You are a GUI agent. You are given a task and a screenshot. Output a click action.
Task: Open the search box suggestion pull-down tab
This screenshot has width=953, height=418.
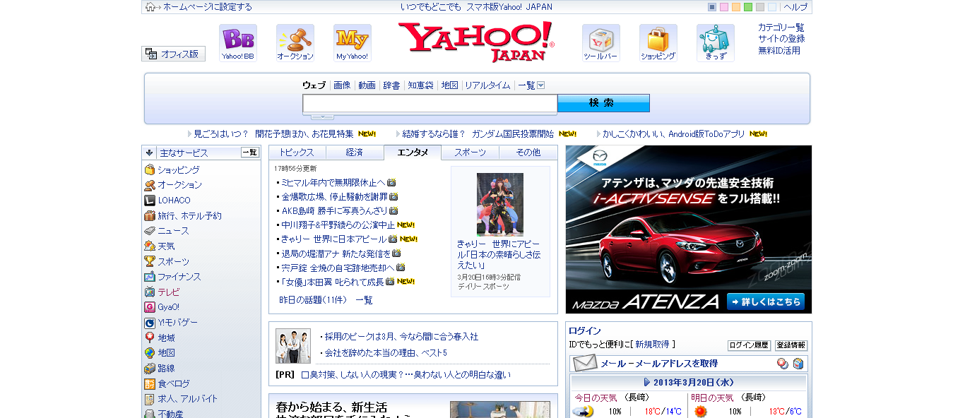pos(322,116)
